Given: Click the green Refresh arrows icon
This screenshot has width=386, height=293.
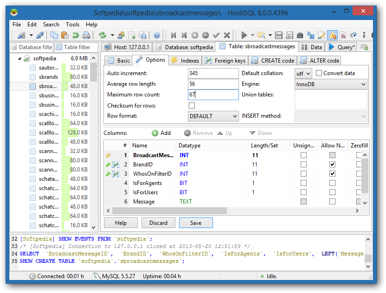Looking at the screenshot, I should (103, 35).
